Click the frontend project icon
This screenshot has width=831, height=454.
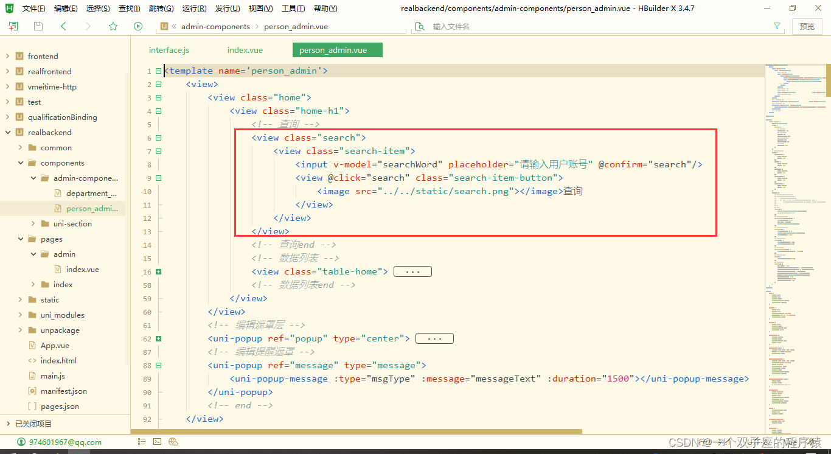tap(20, 56)
